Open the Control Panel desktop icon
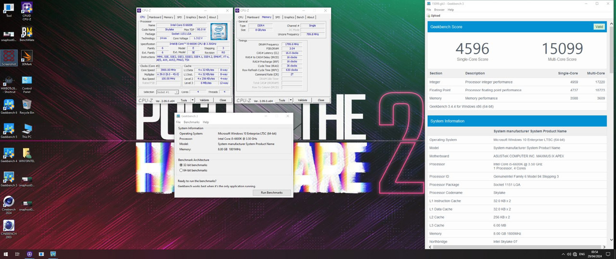 pyautogui.click(x=27, y=83)
